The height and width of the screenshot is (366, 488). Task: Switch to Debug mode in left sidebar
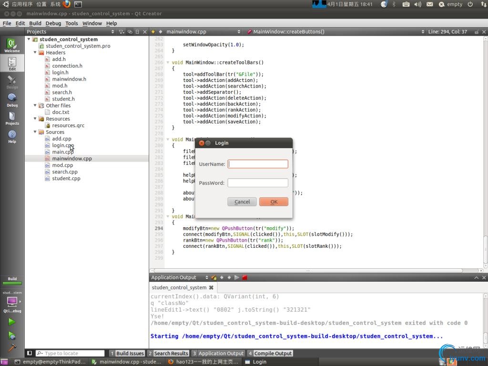(x=12, y=100)
